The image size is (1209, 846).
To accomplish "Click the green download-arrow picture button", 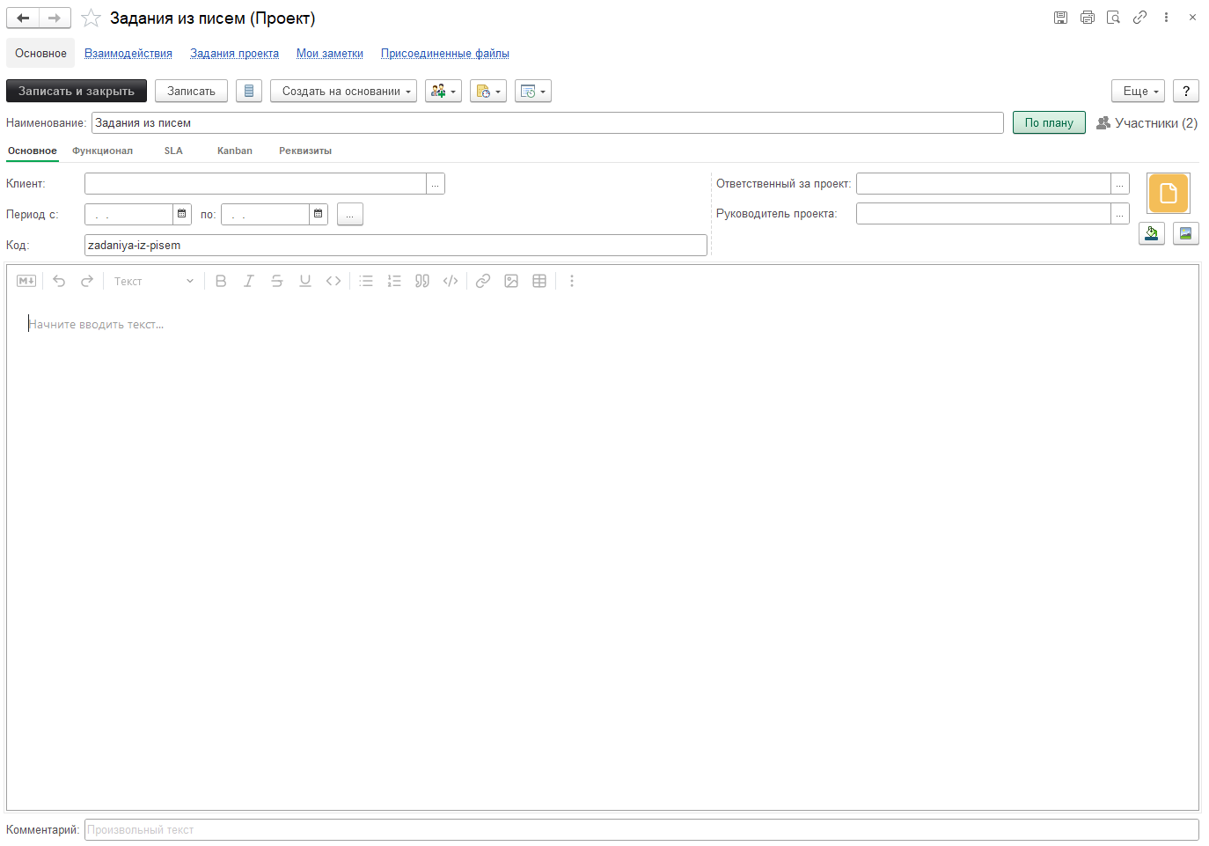I will point(1152,233).
